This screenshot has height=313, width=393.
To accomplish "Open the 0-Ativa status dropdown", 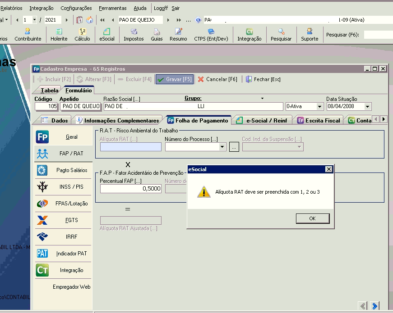I will (320, 107).
